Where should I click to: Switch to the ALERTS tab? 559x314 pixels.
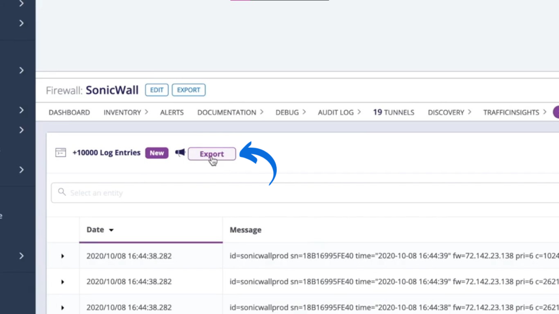point(172,112)
